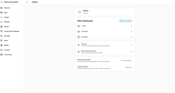The height and width of the screenshot is (93, 175).
Task: Click the HACS store icon
Action: tap(2, 41)
